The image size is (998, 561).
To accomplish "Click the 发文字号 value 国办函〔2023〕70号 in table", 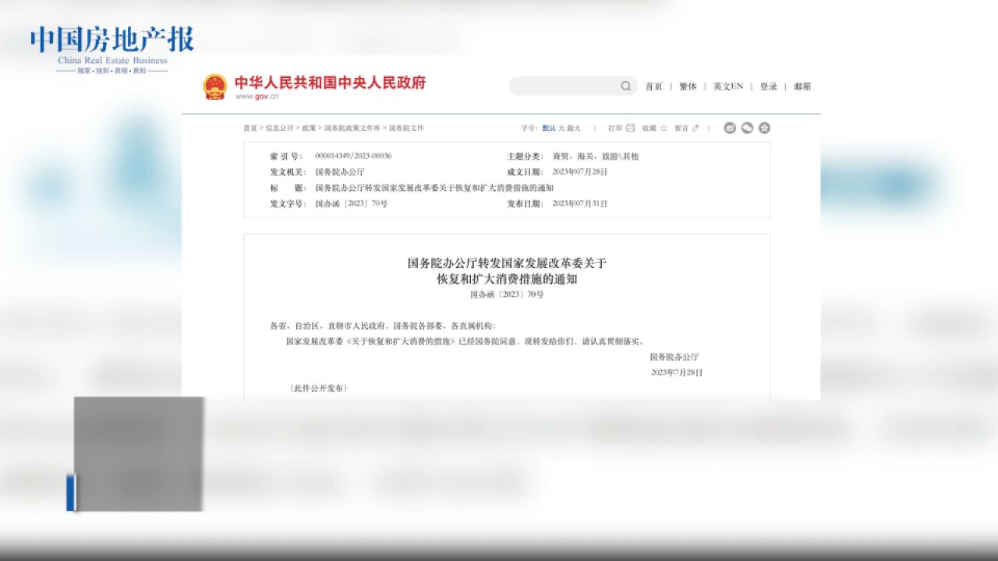I will (x=352, y=203).
